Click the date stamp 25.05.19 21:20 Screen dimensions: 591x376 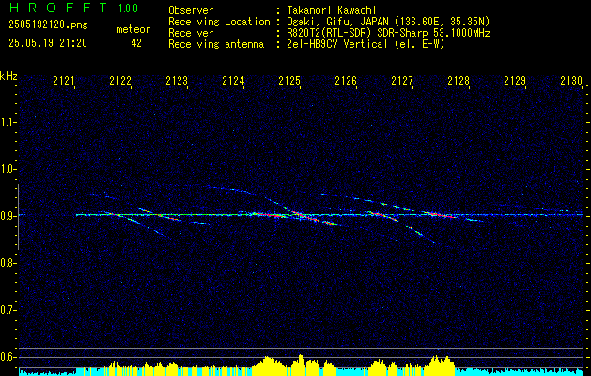pos(48,43)
